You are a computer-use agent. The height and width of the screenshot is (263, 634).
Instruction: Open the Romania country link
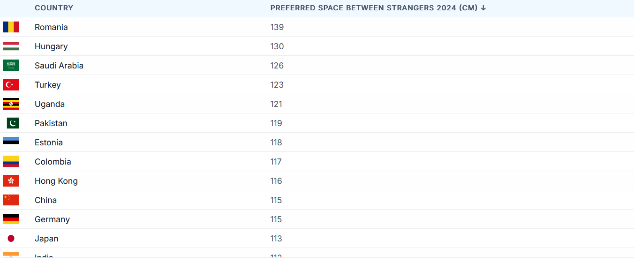[x=51, y=27]
